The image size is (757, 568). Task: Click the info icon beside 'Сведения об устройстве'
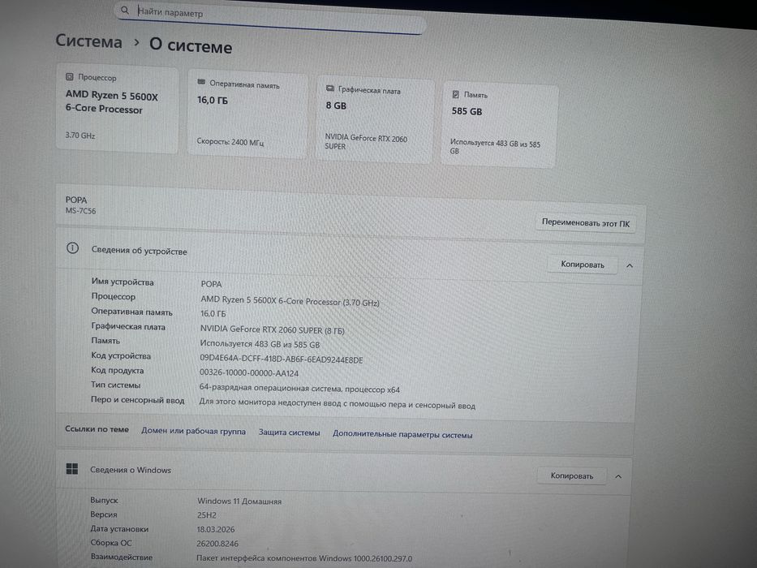click(x=72, y=248)
